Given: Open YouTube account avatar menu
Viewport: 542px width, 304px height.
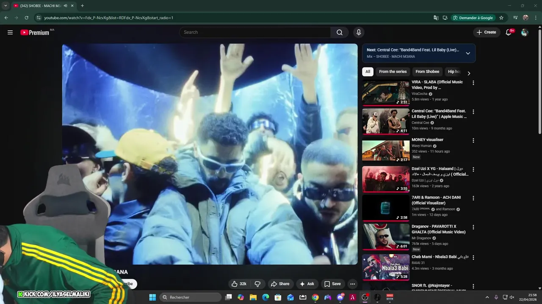Looking at the screenshot, I should [525, 33].
